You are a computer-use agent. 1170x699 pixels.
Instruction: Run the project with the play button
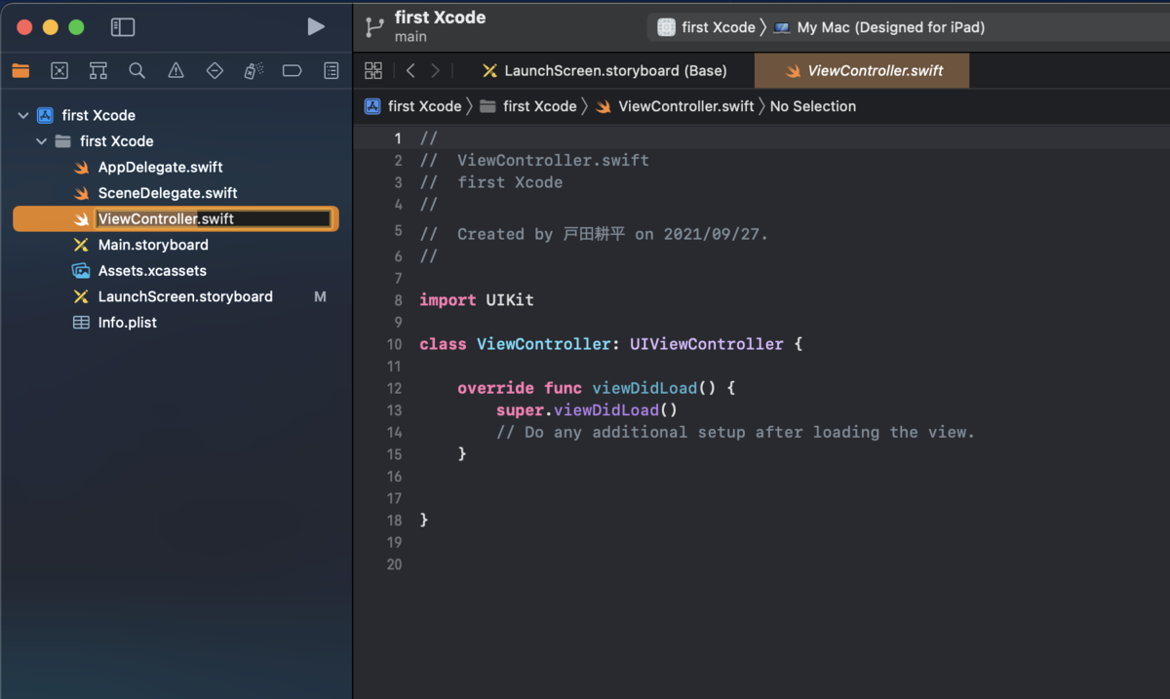(315, 27)
